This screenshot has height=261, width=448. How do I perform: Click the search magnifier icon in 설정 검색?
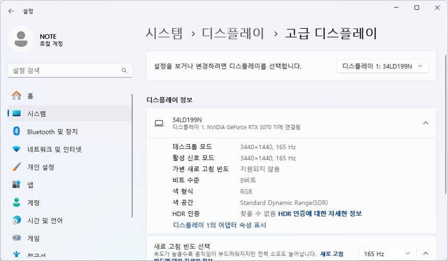point(124,70)
